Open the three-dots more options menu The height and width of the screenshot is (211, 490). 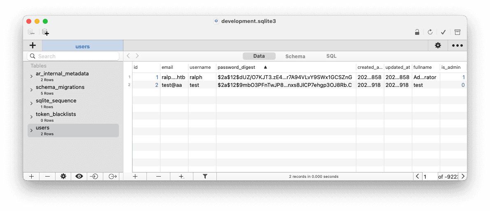pos(457,45)
